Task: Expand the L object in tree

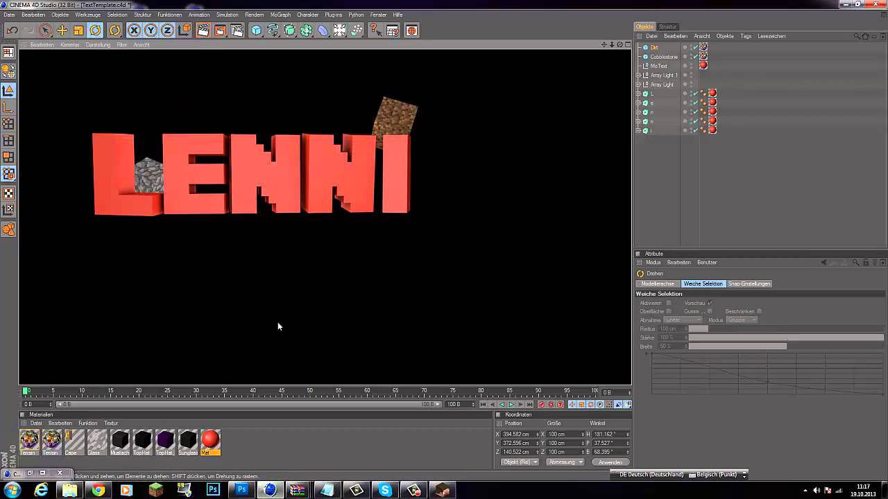Action: [639, 94]
